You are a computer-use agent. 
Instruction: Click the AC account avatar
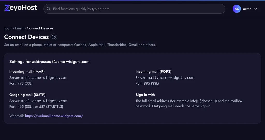coord(237,9)
